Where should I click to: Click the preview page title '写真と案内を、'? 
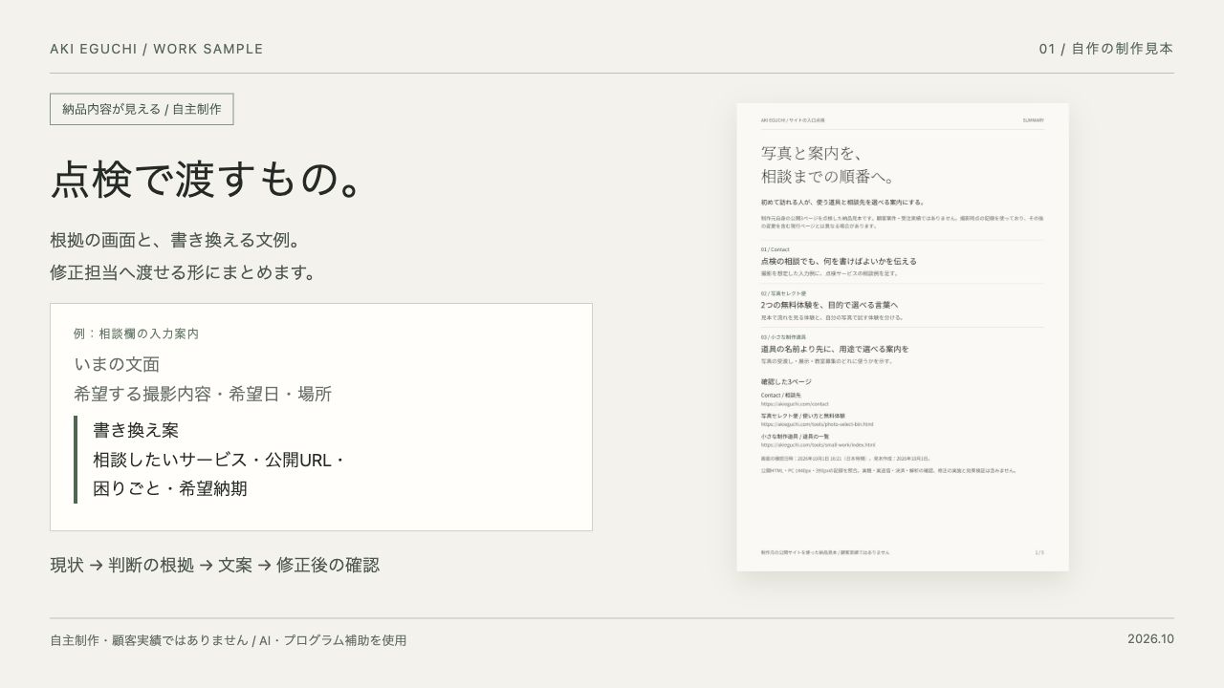(813, 153)
